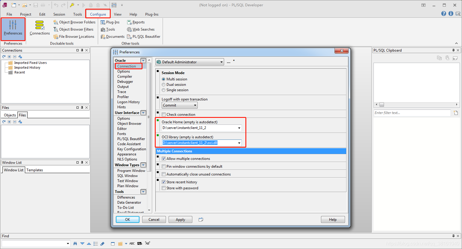Select Imported Fixed Users in Connections tree
Image resolution: width=462 pixels, height=249 pixels.
click(x=31, y=63)
